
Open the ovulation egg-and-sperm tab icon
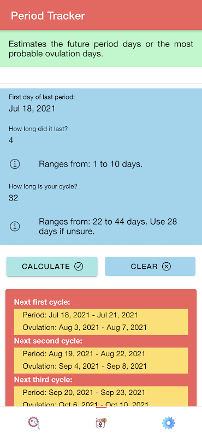[x=34, y=423]
